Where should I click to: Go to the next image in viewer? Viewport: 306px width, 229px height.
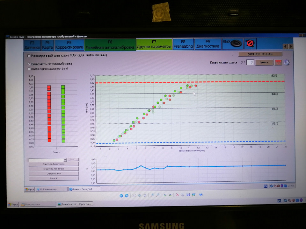[127, 196]
